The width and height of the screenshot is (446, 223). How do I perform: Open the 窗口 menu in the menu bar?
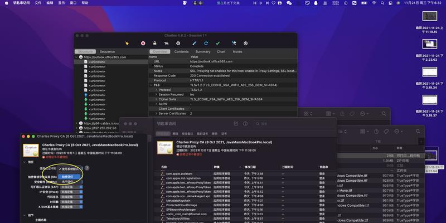tap(73, 3)
